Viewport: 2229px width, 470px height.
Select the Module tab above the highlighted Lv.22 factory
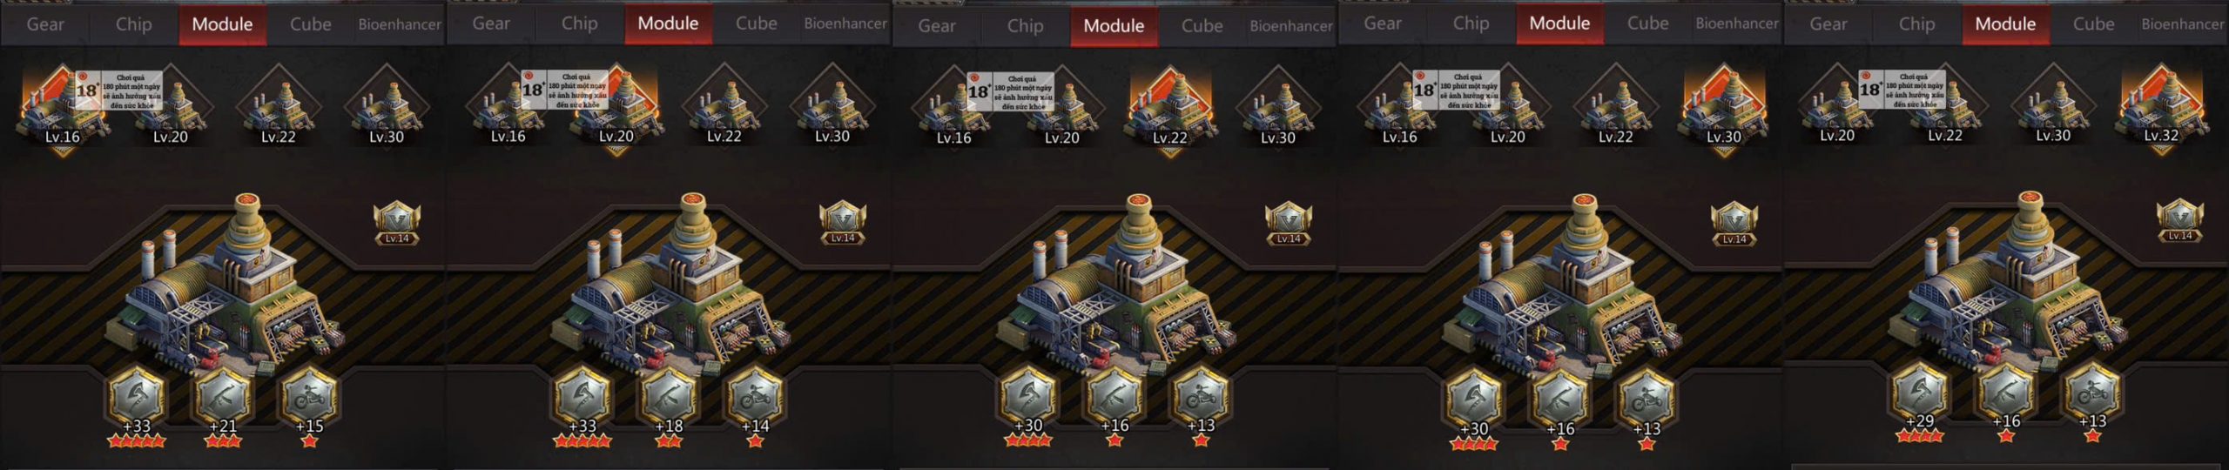(1114, 26)
